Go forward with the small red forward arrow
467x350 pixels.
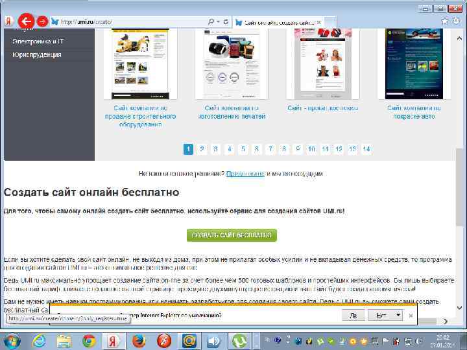pyautogui.click(x=42, y=22)
